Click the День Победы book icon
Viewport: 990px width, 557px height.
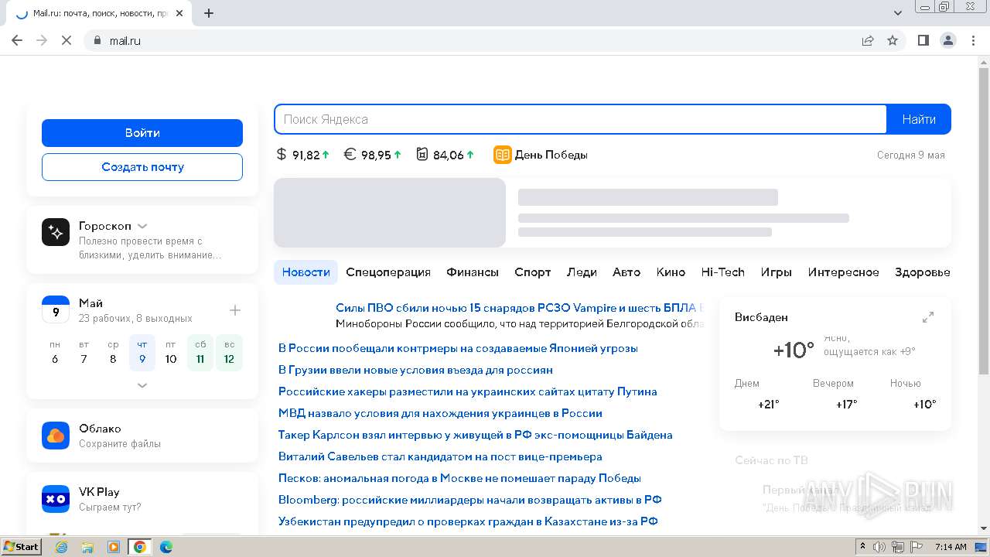click(x=503, y=155)
